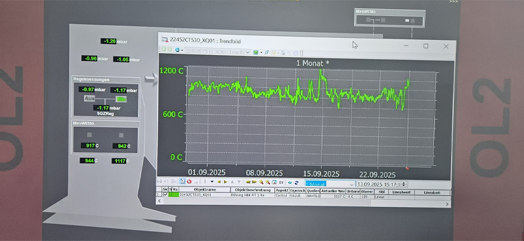Click the green trend chart icon in top toolbar

[255, 52]
